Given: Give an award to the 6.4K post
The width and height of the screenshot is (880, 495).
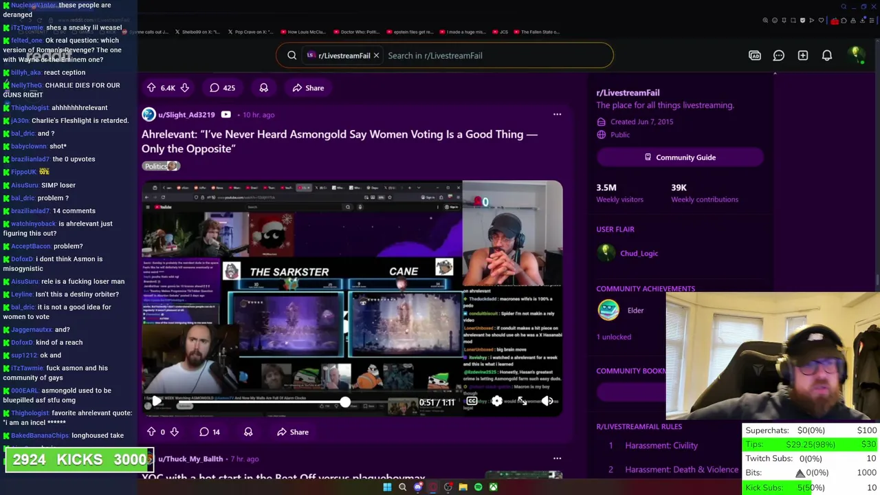Looking at the screenshot, I should point(263,88).
